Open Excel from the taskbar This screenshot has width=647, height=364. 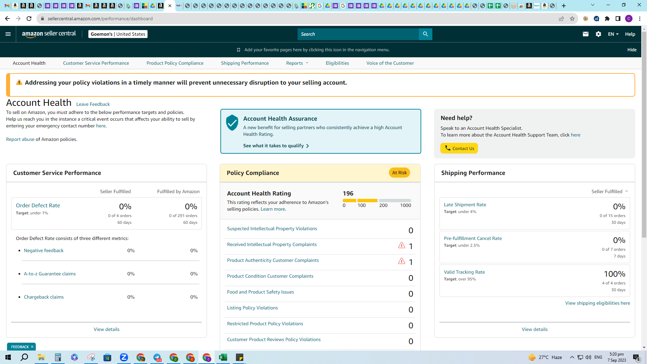[223, 357]
